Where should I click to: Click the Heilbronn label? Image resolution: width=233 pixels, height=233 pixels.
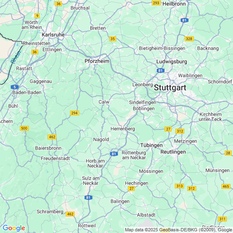(174, 4)
